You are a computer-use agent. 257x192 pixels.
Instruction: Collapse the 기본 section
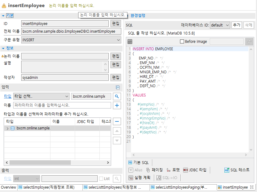pos(3,15)
